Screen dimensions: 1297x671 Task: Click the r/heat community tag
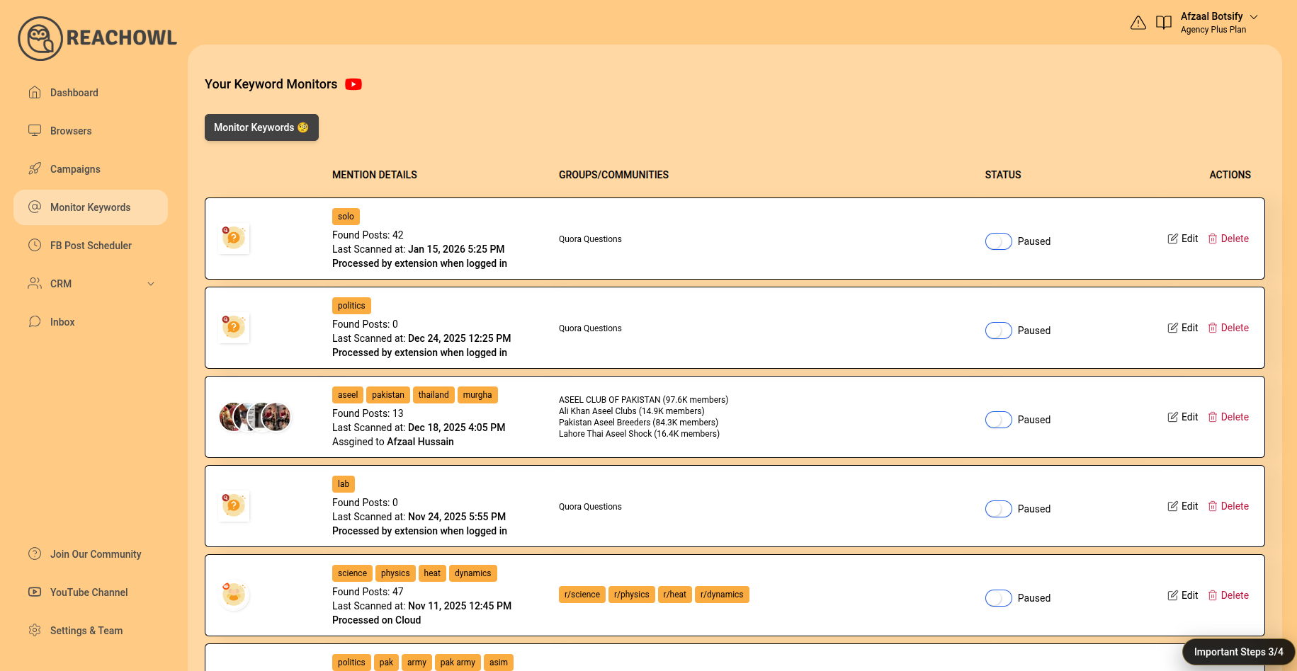click(675, 595)
